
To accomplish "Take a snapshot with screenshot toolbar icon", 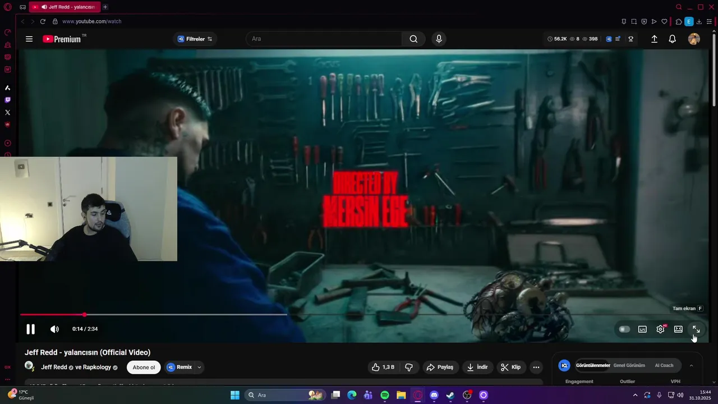I will click(634, 21).
